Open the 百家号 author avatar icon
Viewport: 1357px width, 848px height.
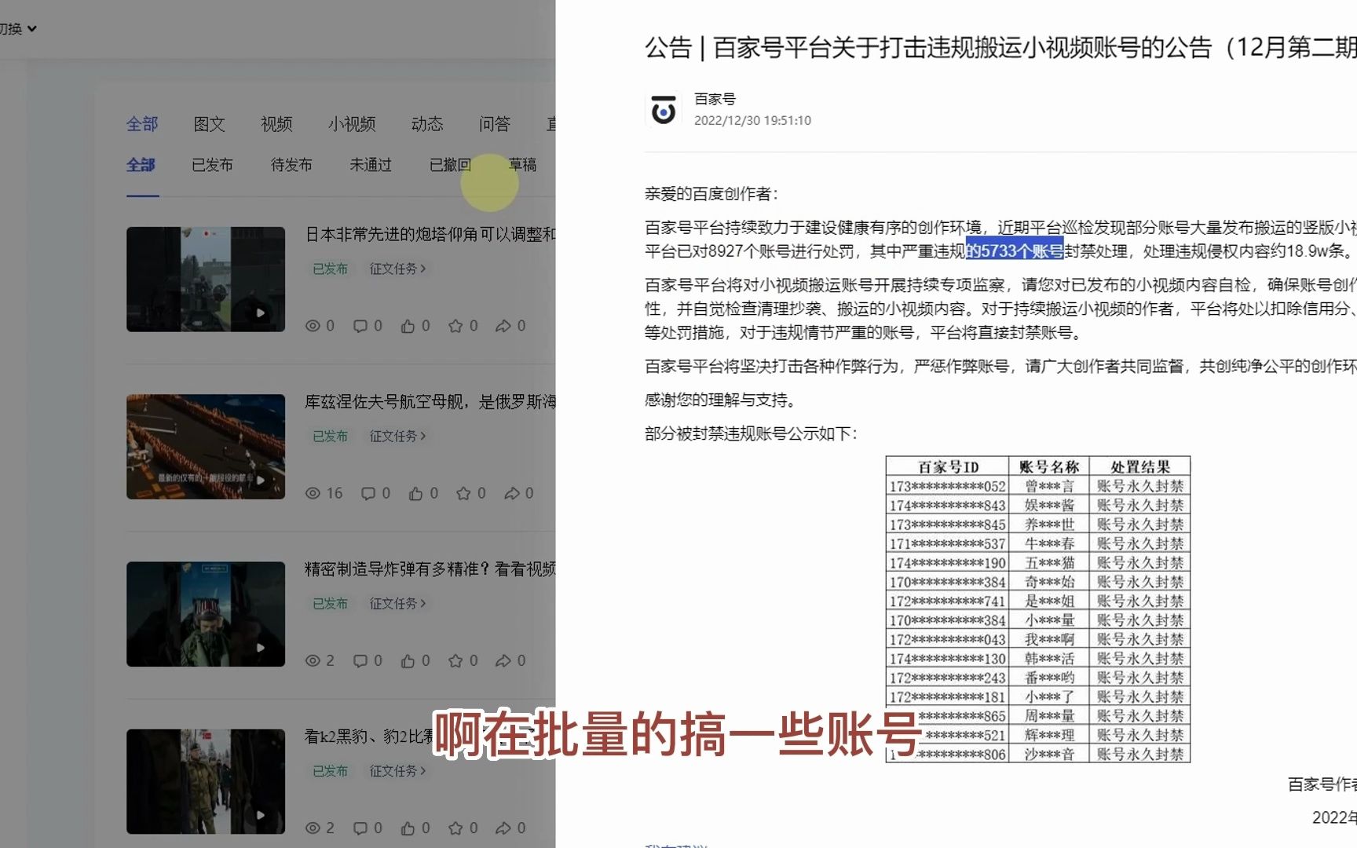point(664,110)
